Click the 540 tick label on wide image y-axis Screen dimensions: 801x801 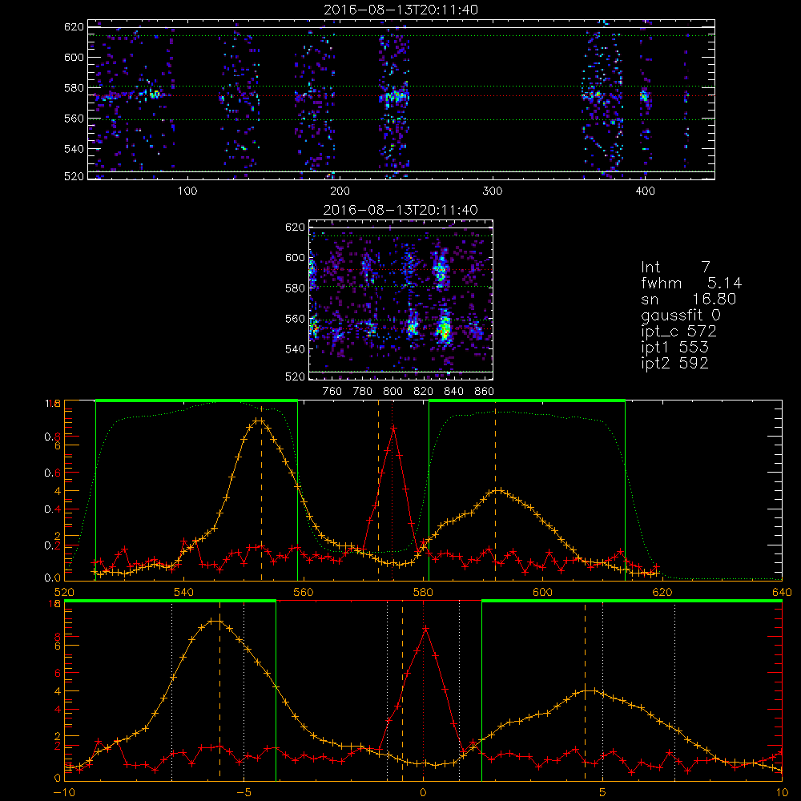pos(74,149)
